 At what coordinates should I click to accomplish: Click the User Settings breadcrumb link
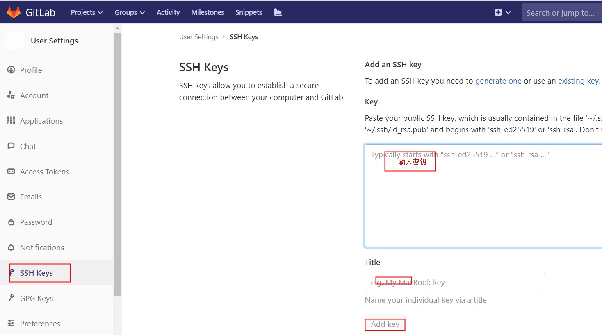tap(199, 37)
